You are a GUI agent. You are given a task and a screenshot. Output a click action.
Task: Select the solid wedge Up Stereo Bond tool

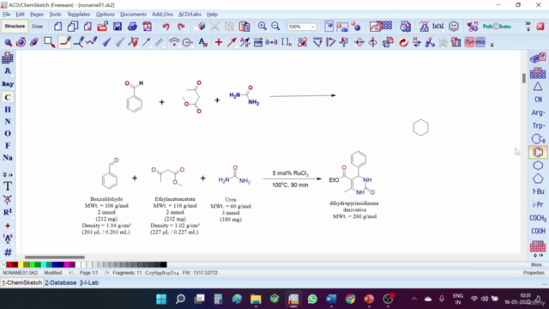pyautogui.click(x=106, y=42)
